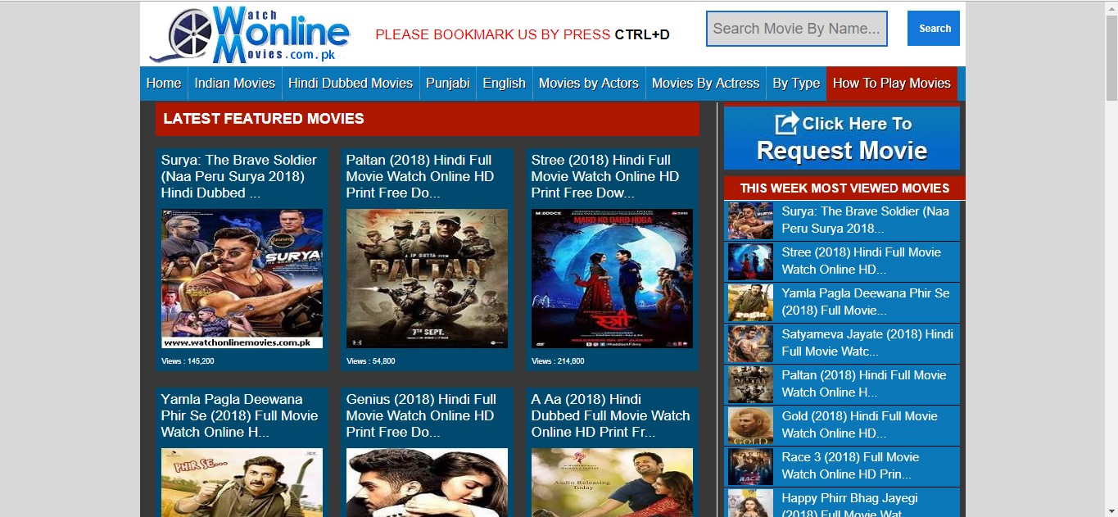
Task: Open Satyameva Jayate (2018) sidebar link
Action: coord(867,342)
